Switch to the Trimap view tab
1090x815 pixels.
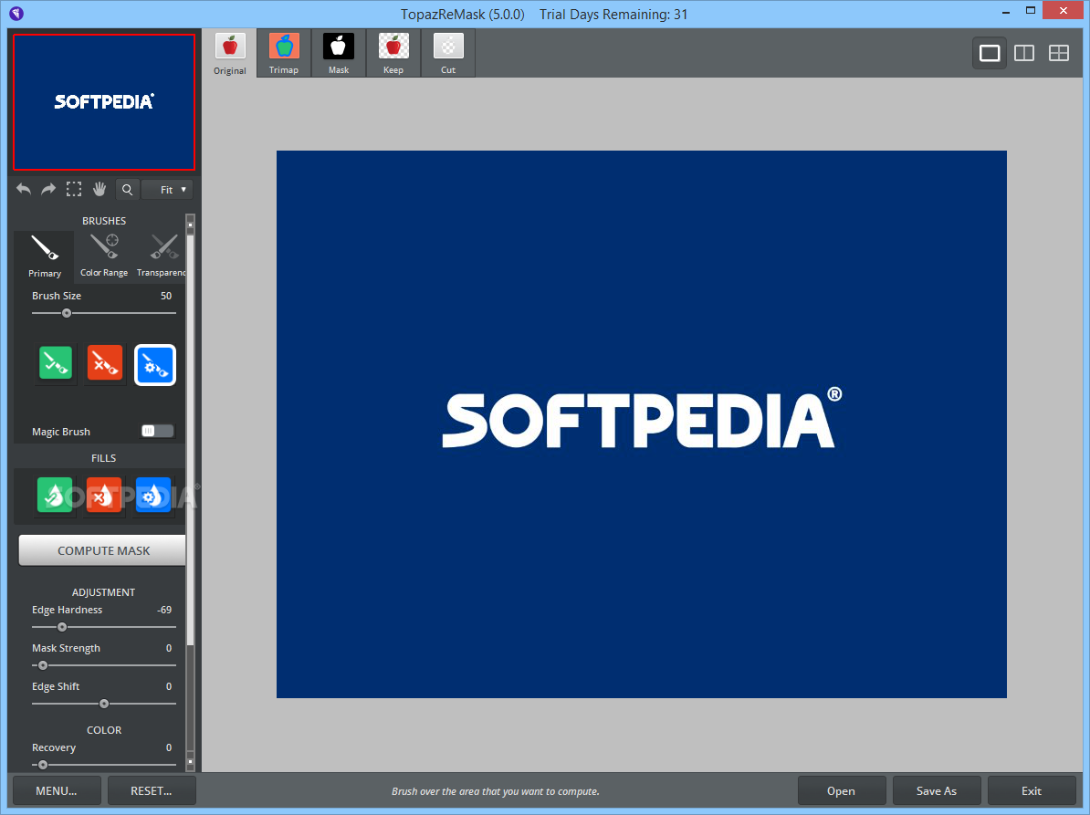click(x=284, y=54)
